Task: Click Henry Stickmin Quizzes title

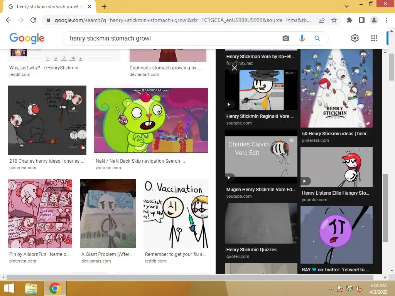Action: [252, 250]
